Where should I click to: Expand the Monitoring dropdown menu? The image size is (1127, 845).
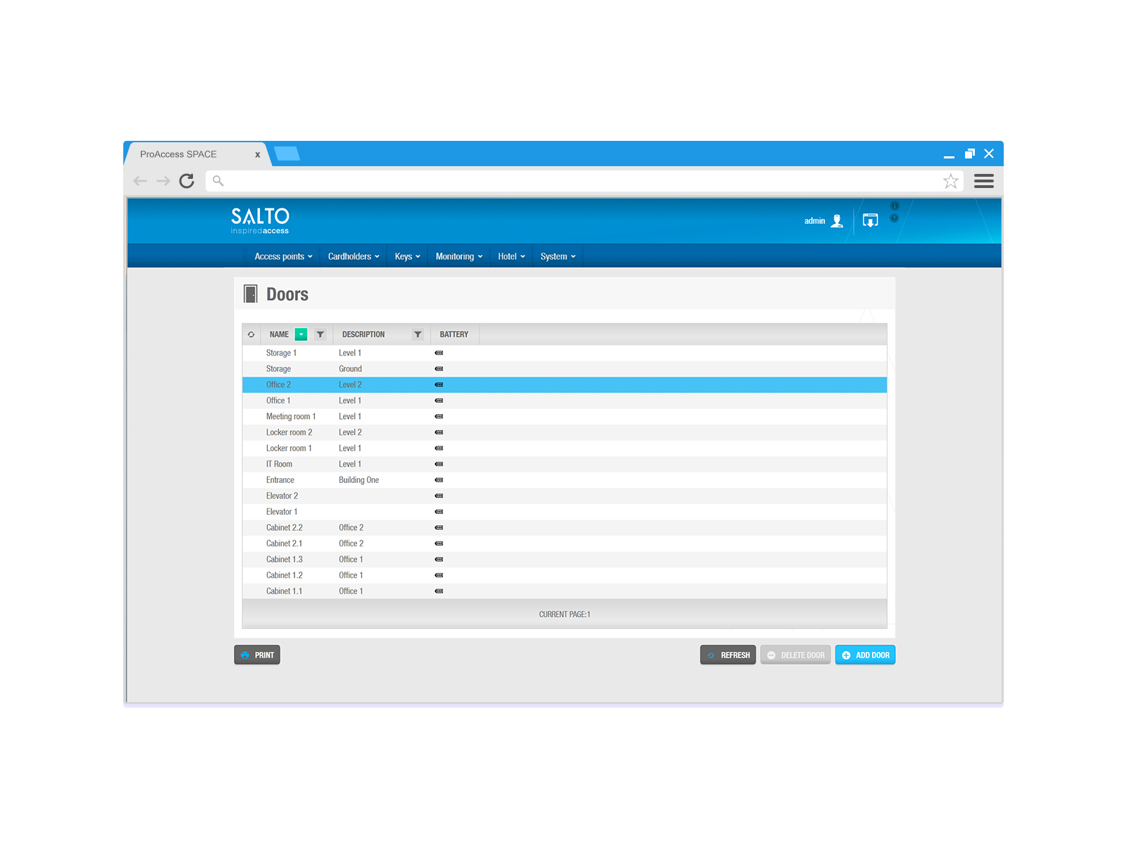[x=459, y=256]
